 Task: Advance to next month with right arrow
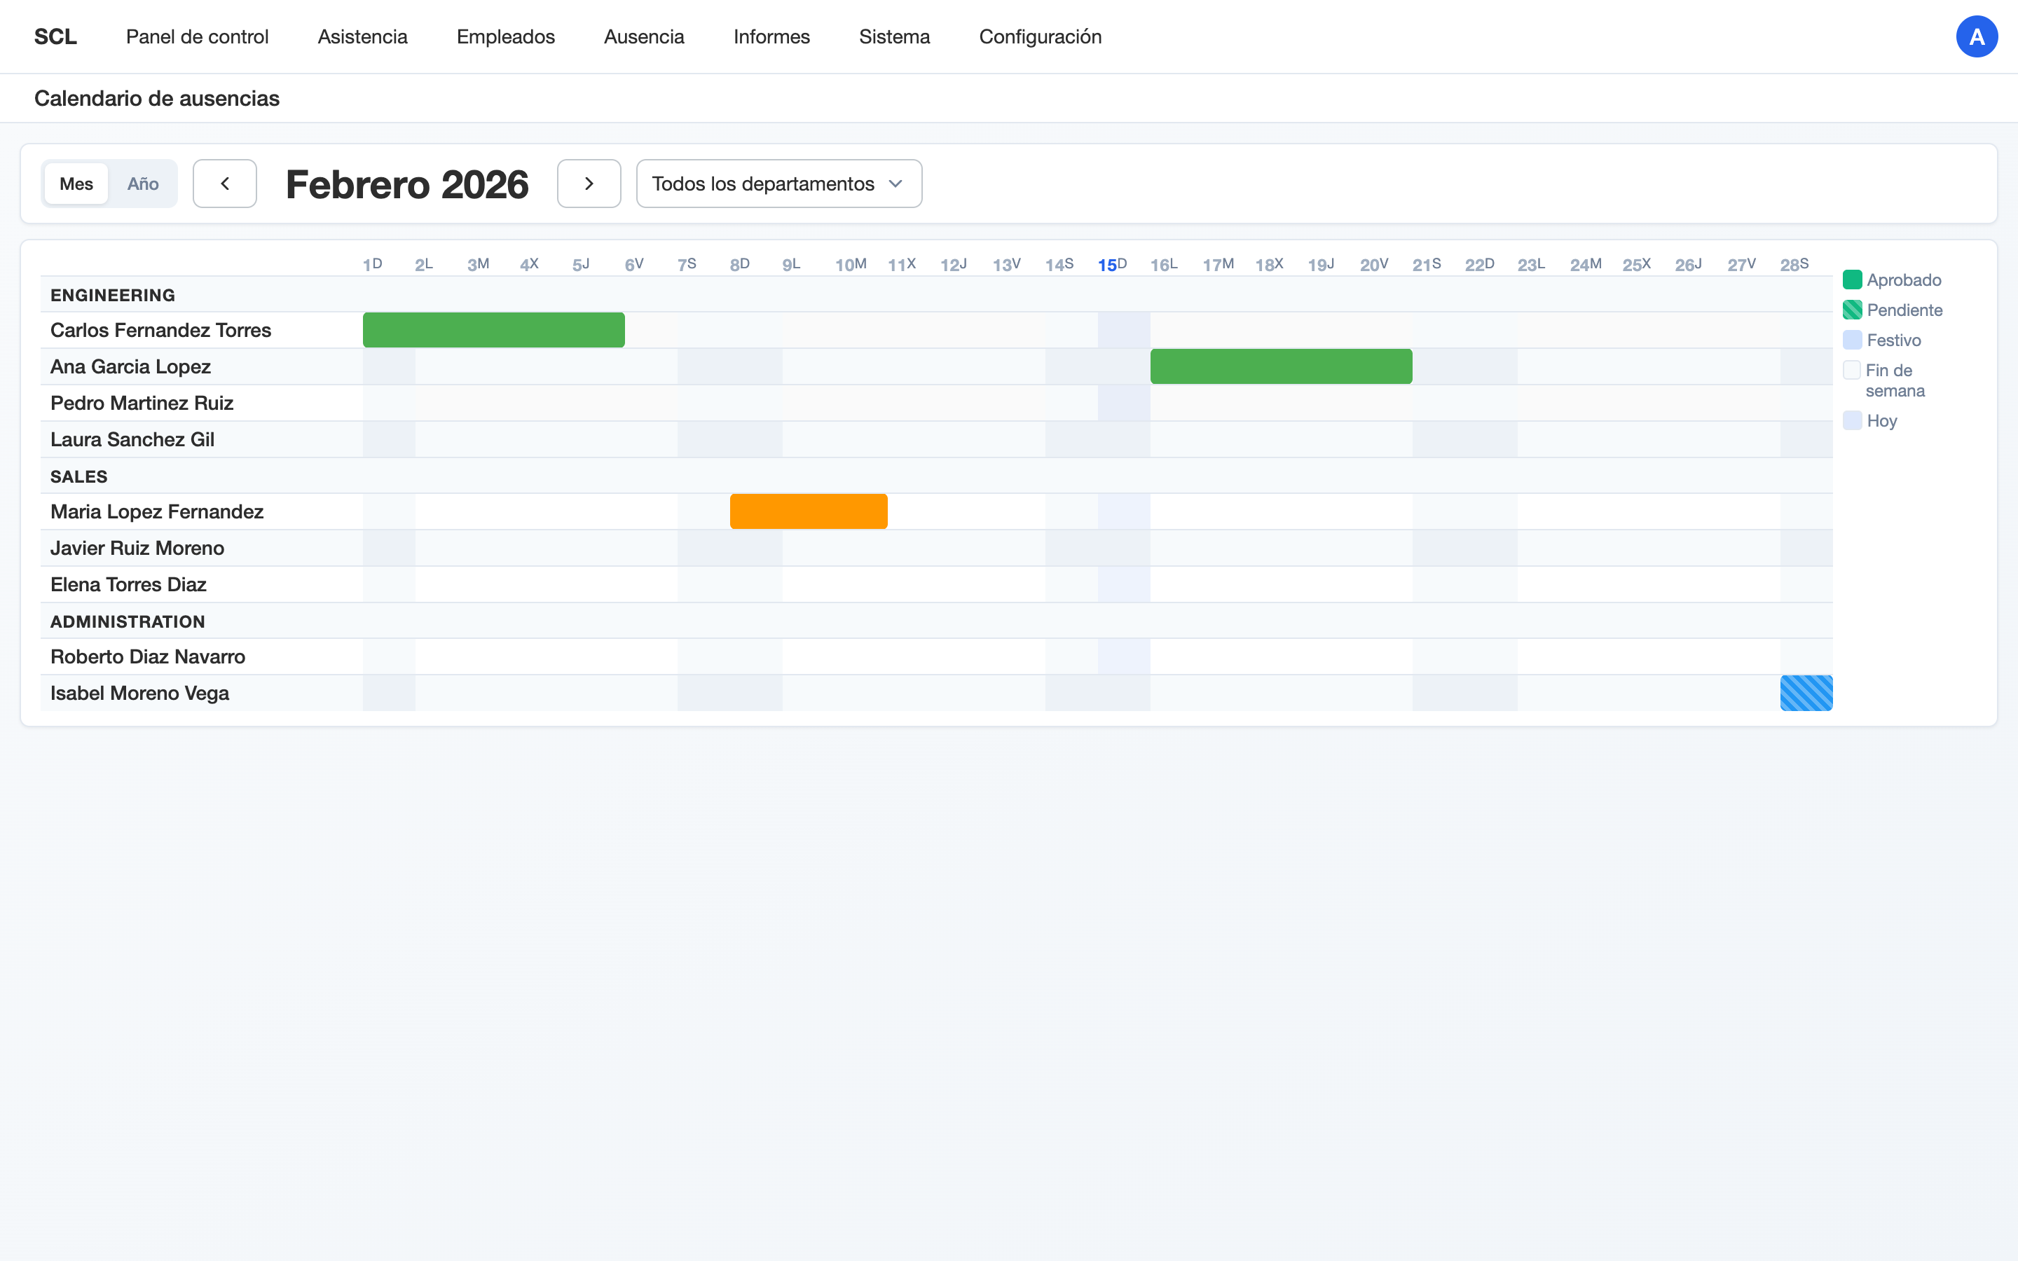click(x=589, y=184)
